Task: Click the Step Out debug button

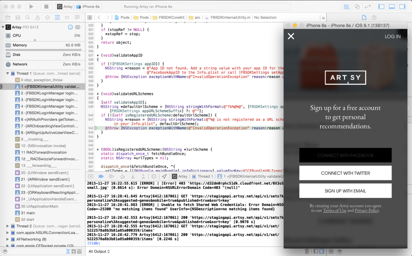Action: [143, 176]
